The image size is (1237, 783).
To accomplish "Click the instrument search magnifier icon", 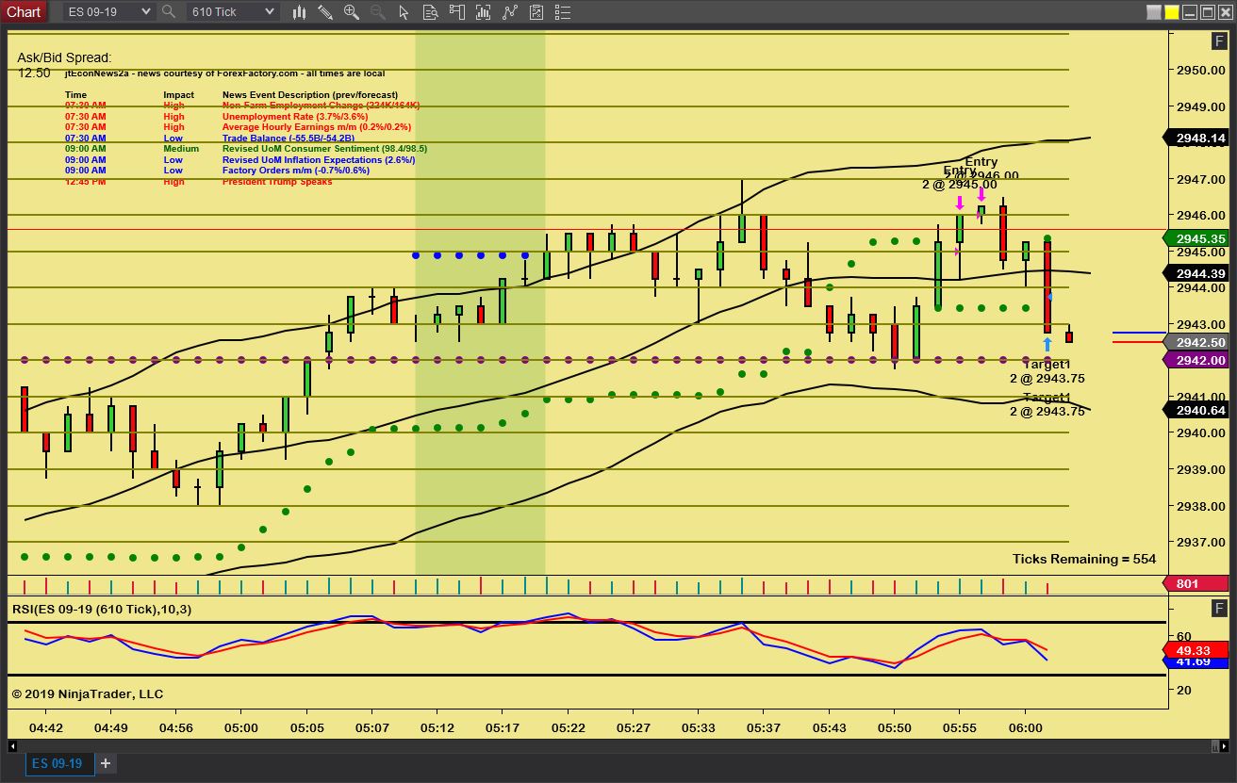I will 169,11.
